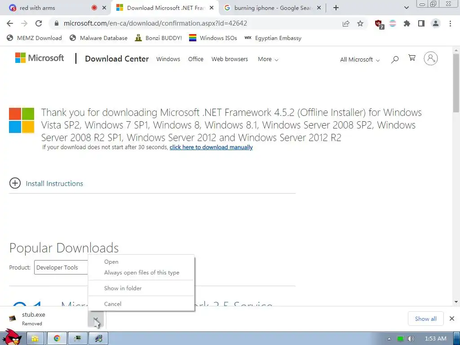Click the 1:53 AM taskbar clock
The image size is (460, 345).
click(436, 339)
